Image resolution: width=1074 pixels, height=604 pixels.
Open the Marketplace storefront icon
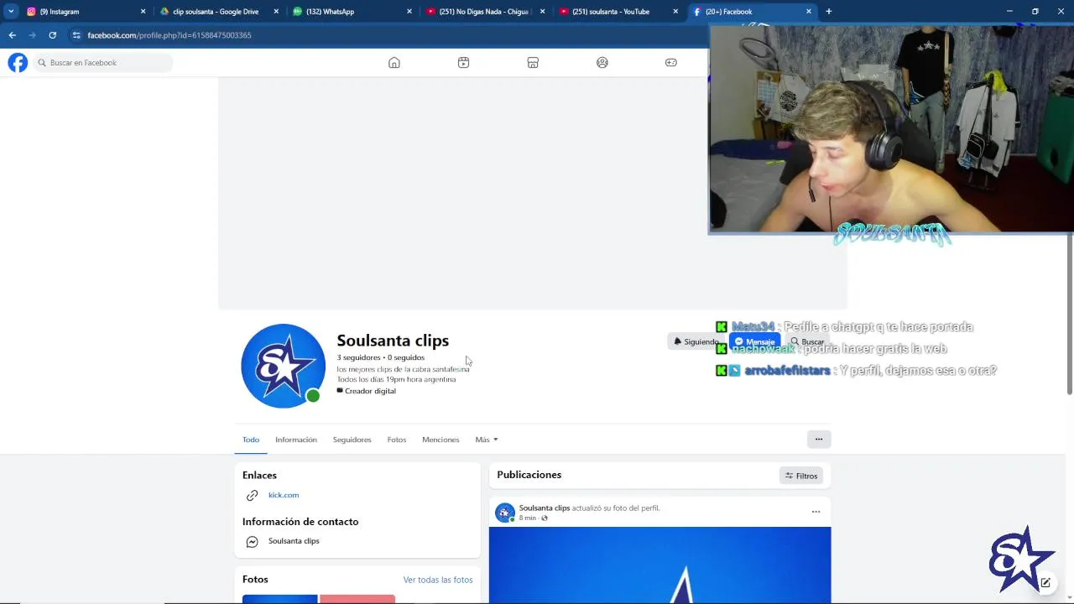pyautogui.click(x=533, y=63)
